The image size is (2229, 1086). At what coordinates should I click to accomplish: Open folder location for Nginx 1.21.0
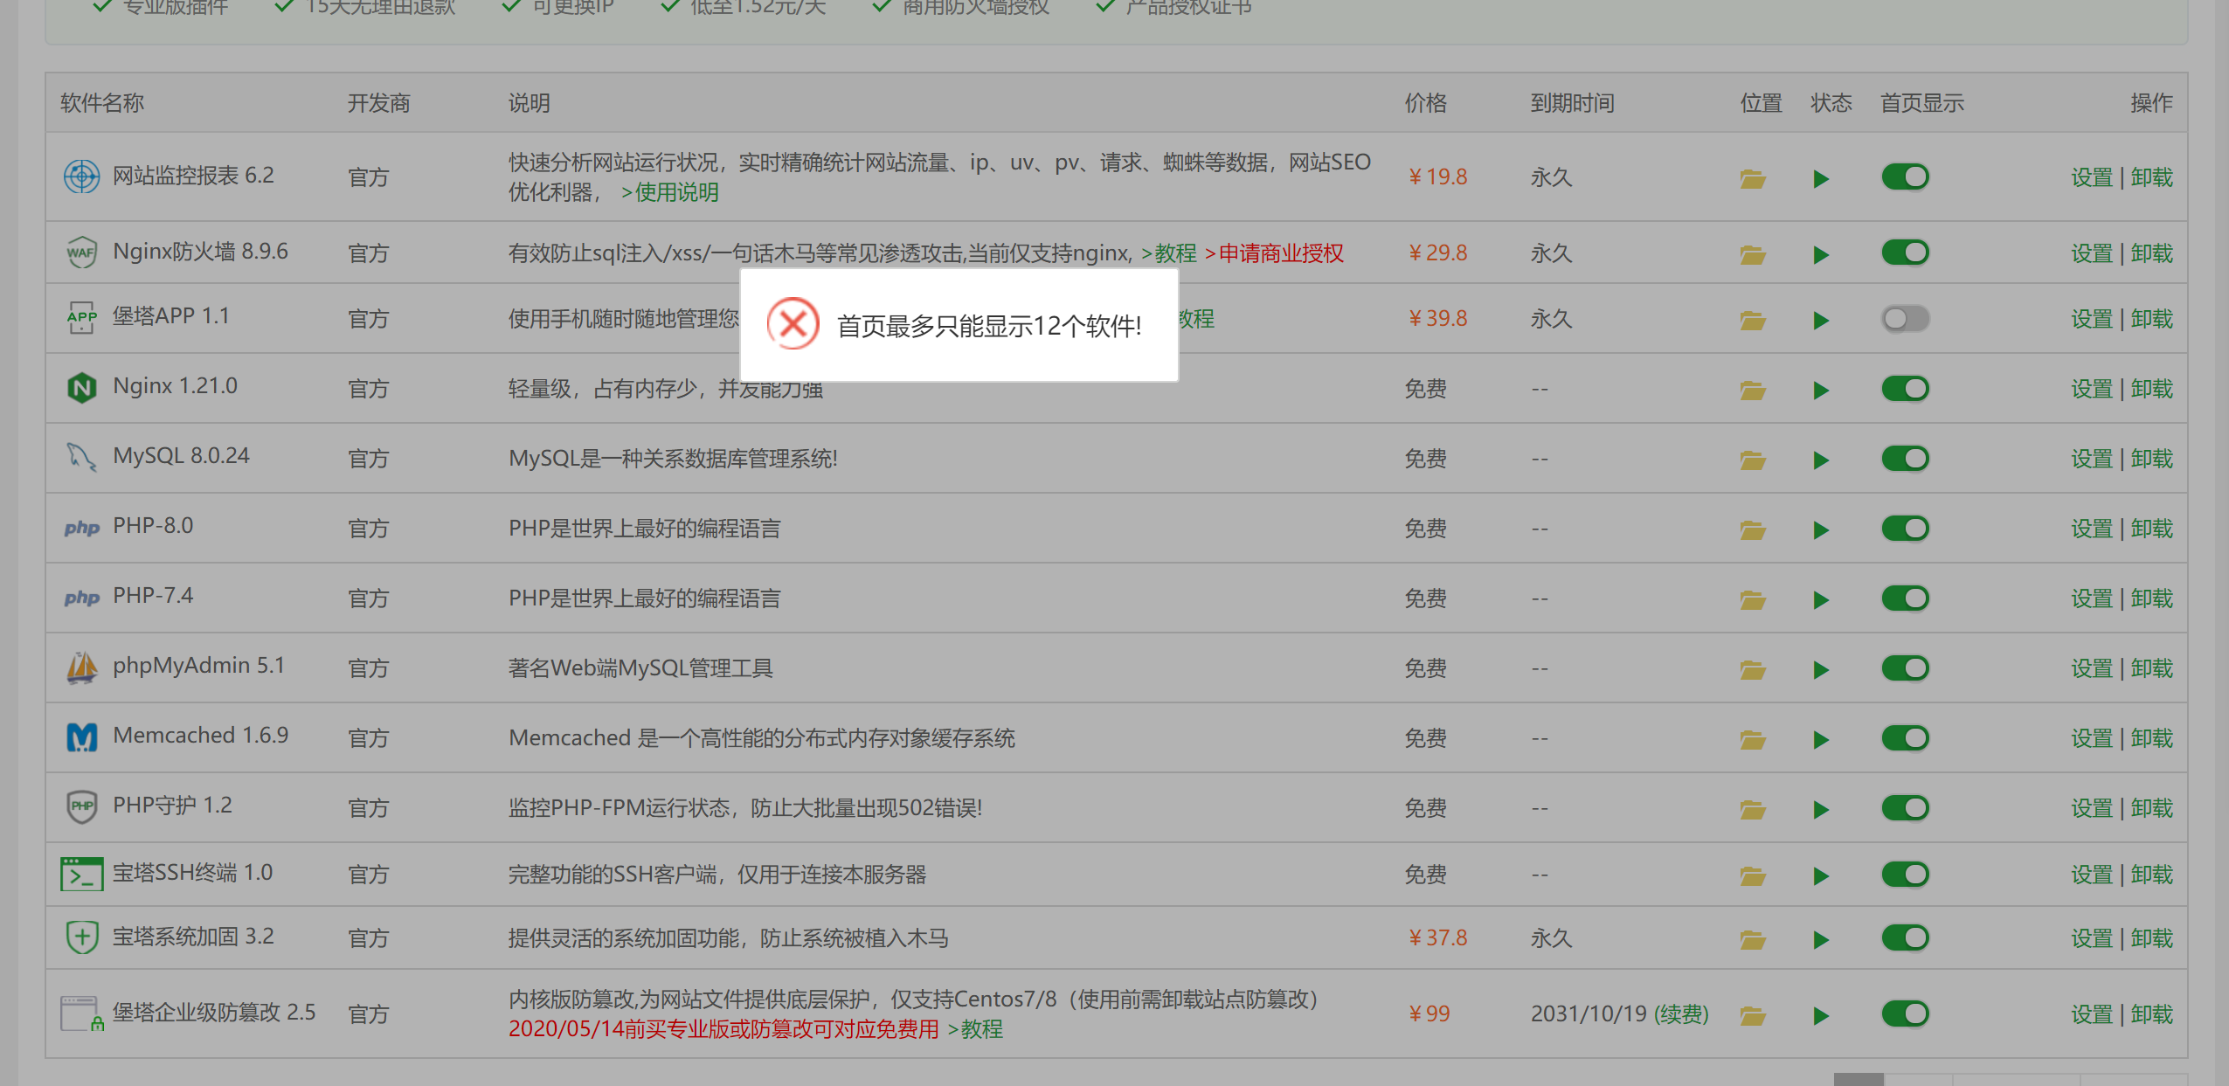click(1753, 391)
